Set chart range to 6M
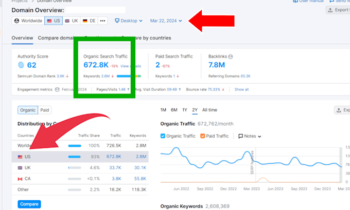This screenshot has height=210, width=350. [x=174, y=110]
